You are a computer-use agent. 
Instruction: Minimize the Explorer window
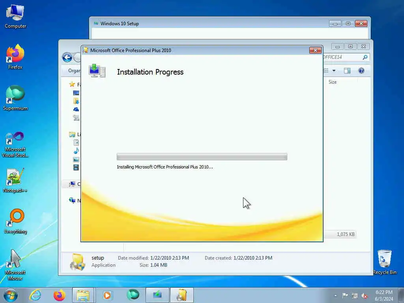pyautogui.click(x=338, y=47)
